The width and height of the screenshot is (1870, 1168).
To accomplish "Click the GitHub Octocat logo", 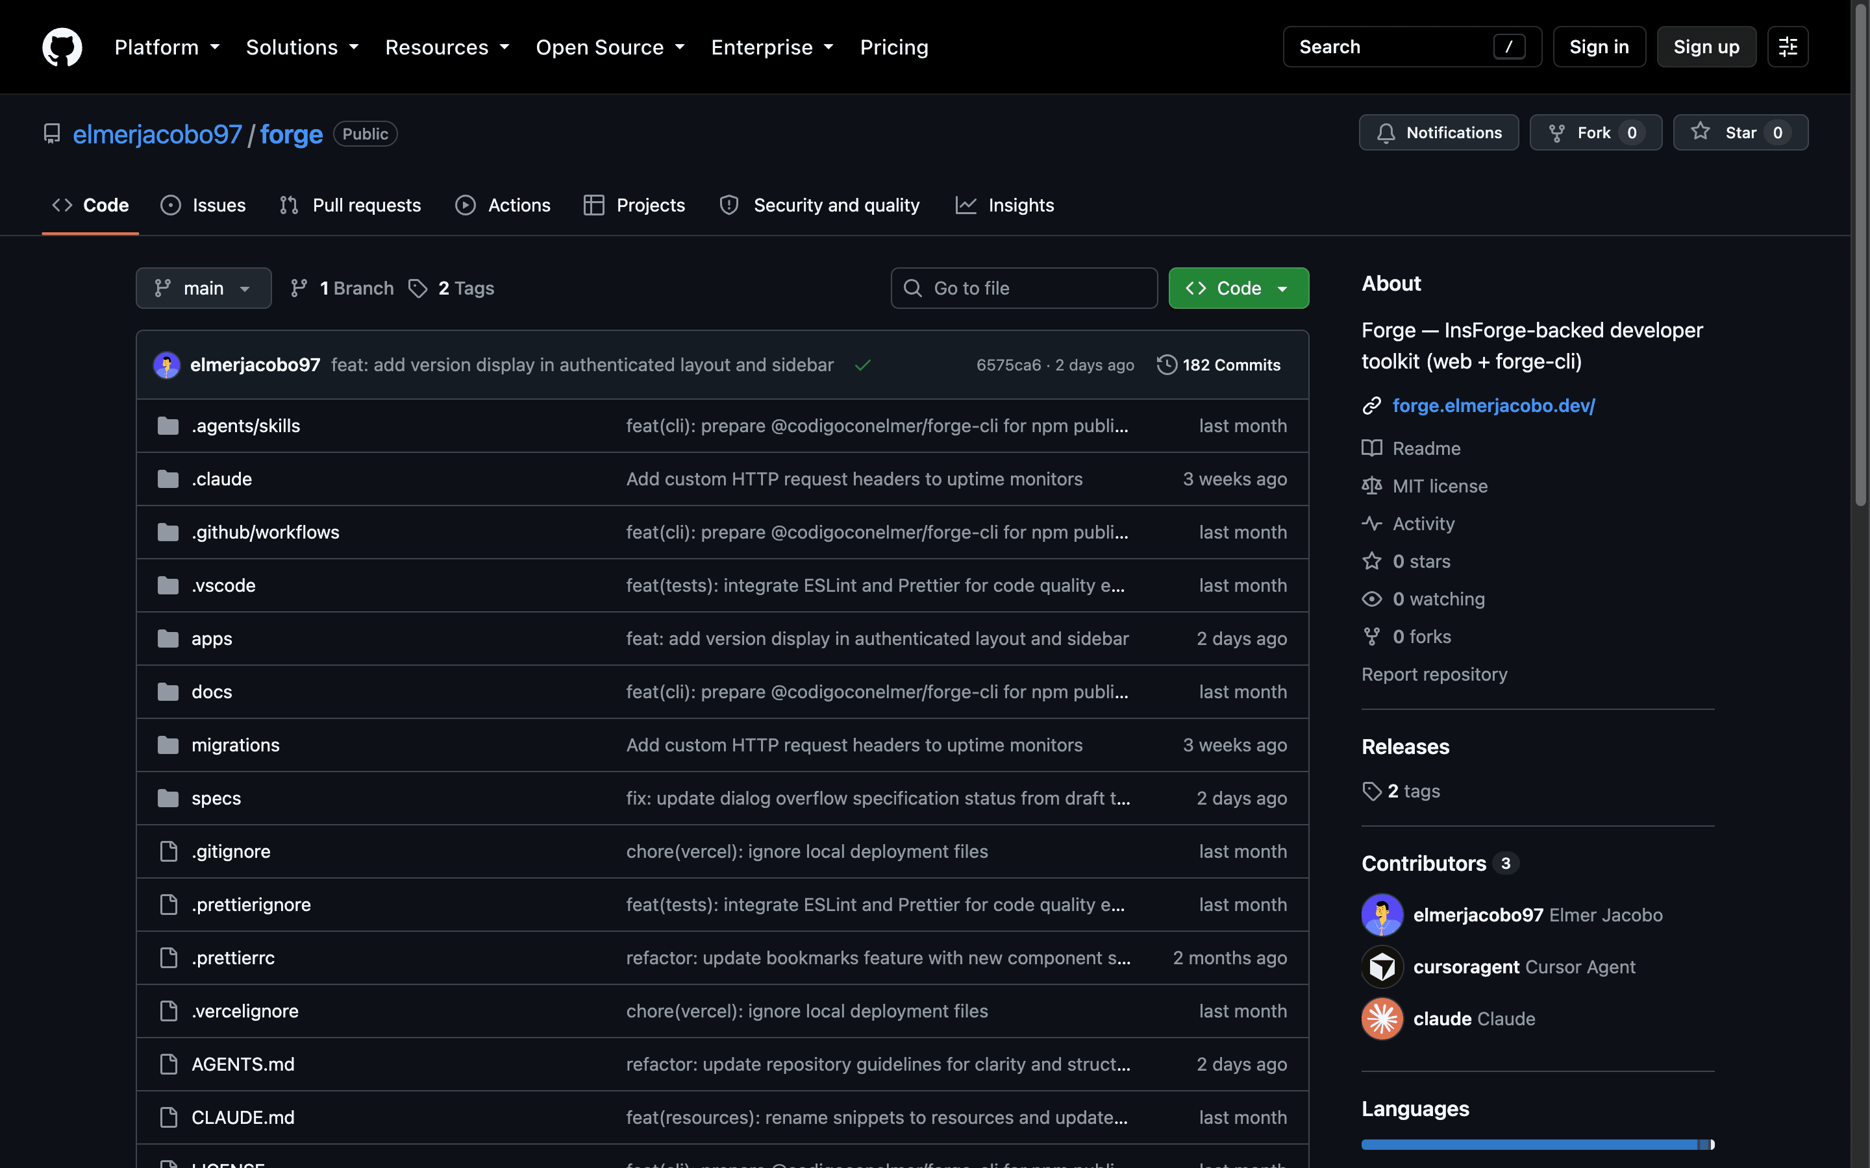I will pyautogui.click(x=62, y=47).
